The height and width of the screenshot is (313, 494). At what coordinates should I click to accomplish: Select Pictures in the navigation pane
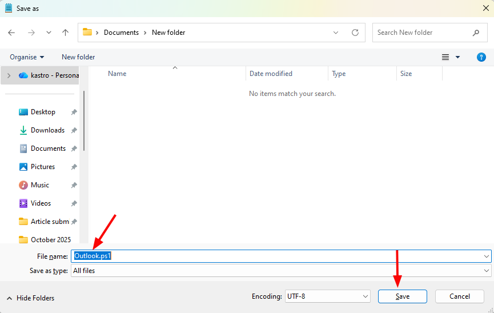tap(43, 167)
